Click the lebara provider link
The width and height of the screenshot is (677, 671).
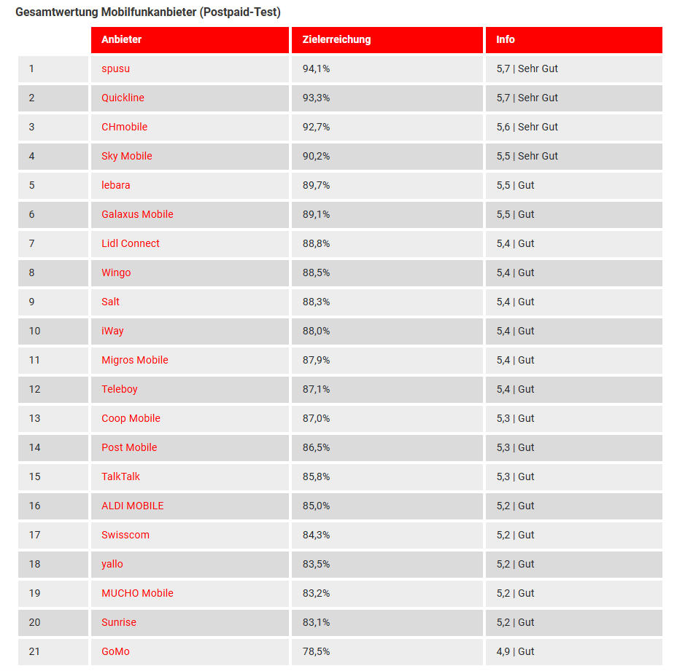tap(115, 185)
